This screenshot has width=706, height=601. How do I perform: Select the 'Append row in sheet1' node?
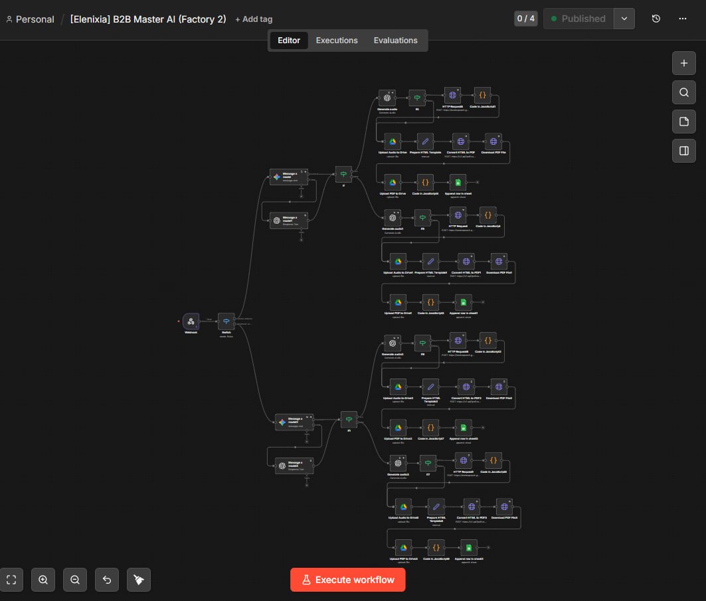(x=464, y=303)
